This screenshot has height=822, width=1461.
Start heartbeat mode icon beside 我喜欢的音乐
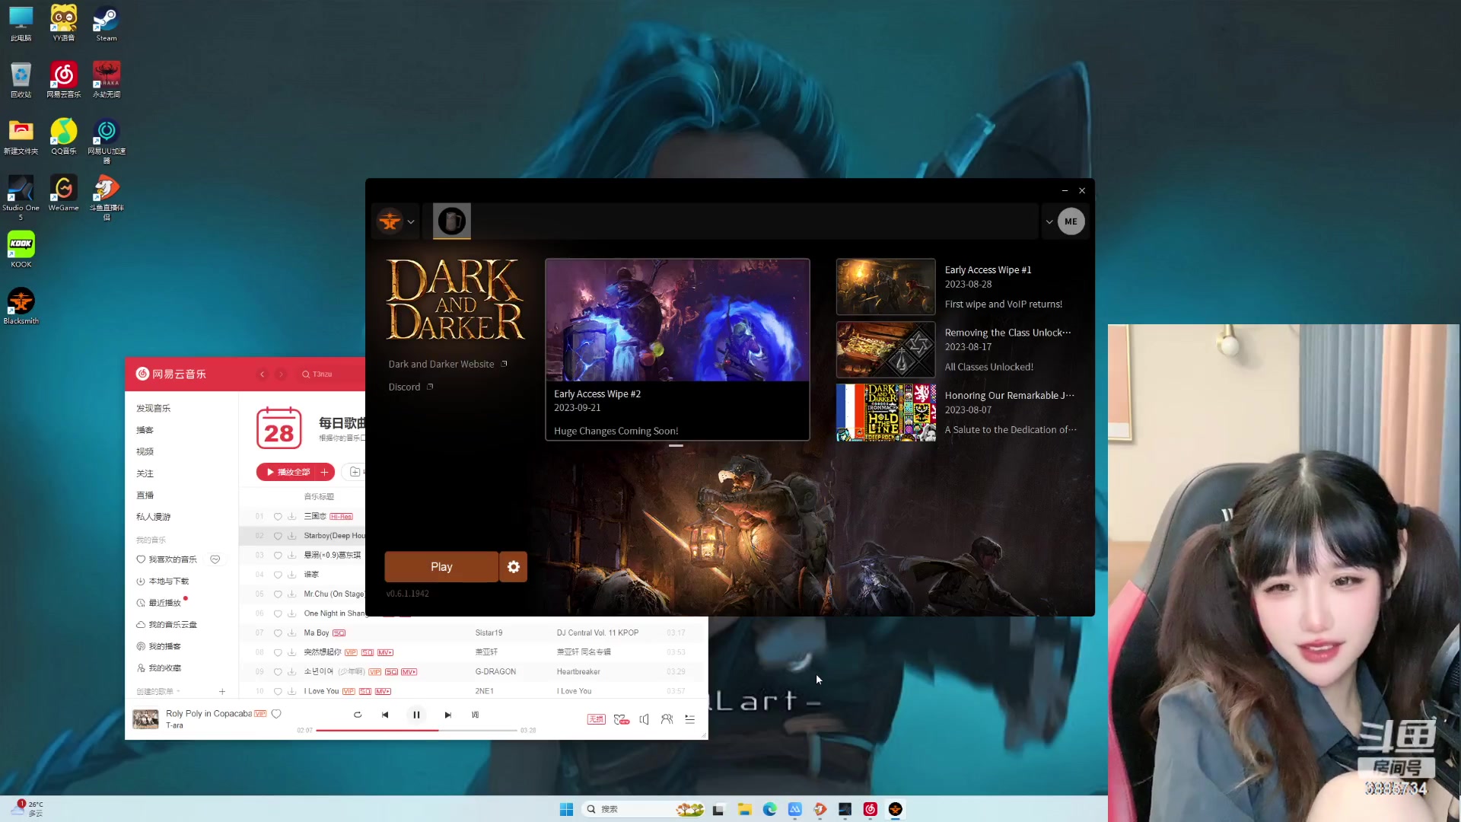tap(215, 559)
